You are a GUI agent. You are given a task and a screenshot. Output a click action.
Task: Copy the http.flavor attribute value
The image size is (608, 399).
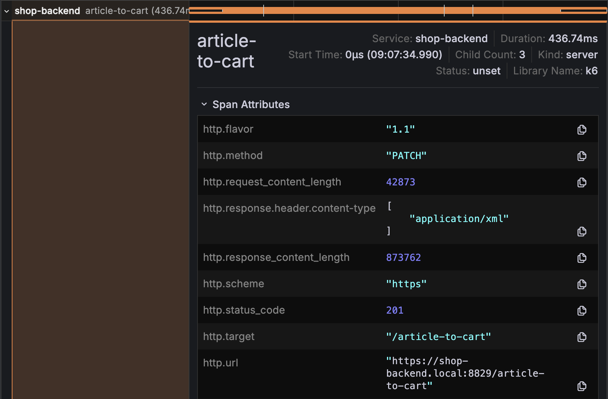[x=582, y=129]
